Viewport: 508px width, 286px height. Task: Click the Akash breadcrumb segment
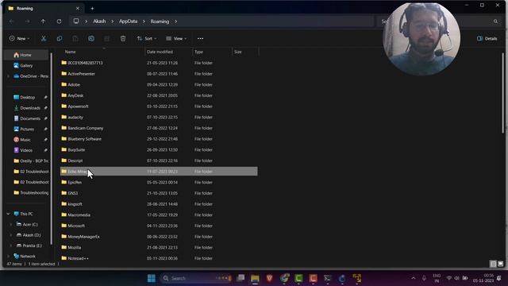coord(99,21)
